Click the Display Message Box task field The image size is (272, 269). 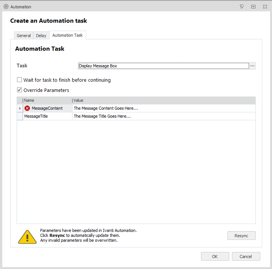163,66
